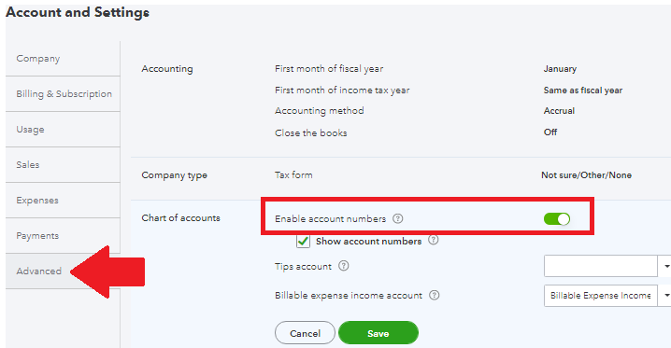Screen dimensions: 671x348
Task: Click the Show account numbers label
Action: pos(368,242)
